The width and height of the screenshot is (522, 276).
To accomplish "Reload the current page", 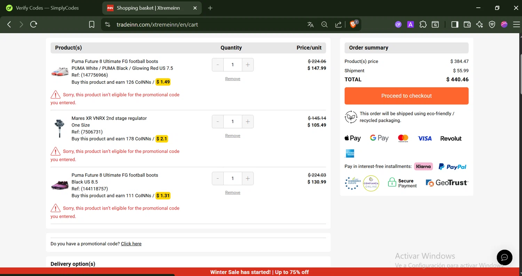I will [x=34, y=24].
